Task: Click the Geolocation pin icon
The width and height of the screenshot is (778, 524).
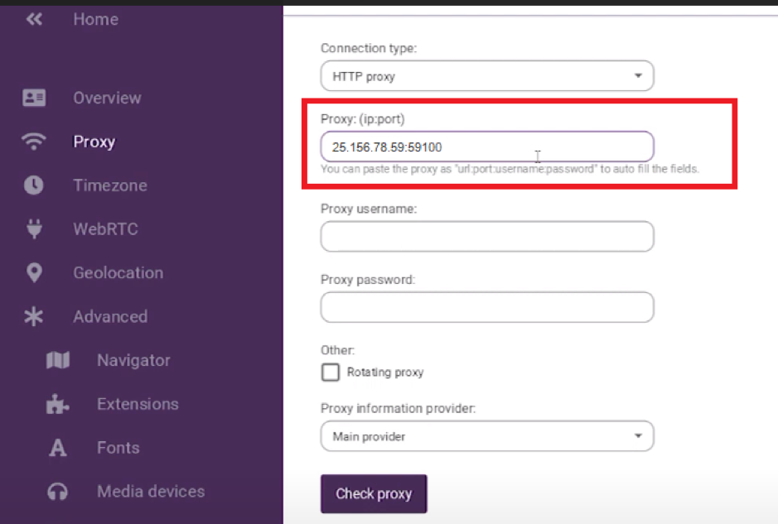Action: pos(34,272)
